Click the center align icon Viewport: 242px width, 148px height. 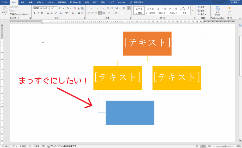click(92, 13)
